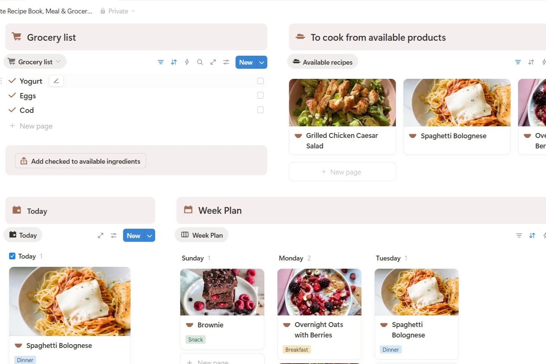Open the Grilled Chicken Caesar Salad card image
546x364 pixels.
[x=342, y=102]
